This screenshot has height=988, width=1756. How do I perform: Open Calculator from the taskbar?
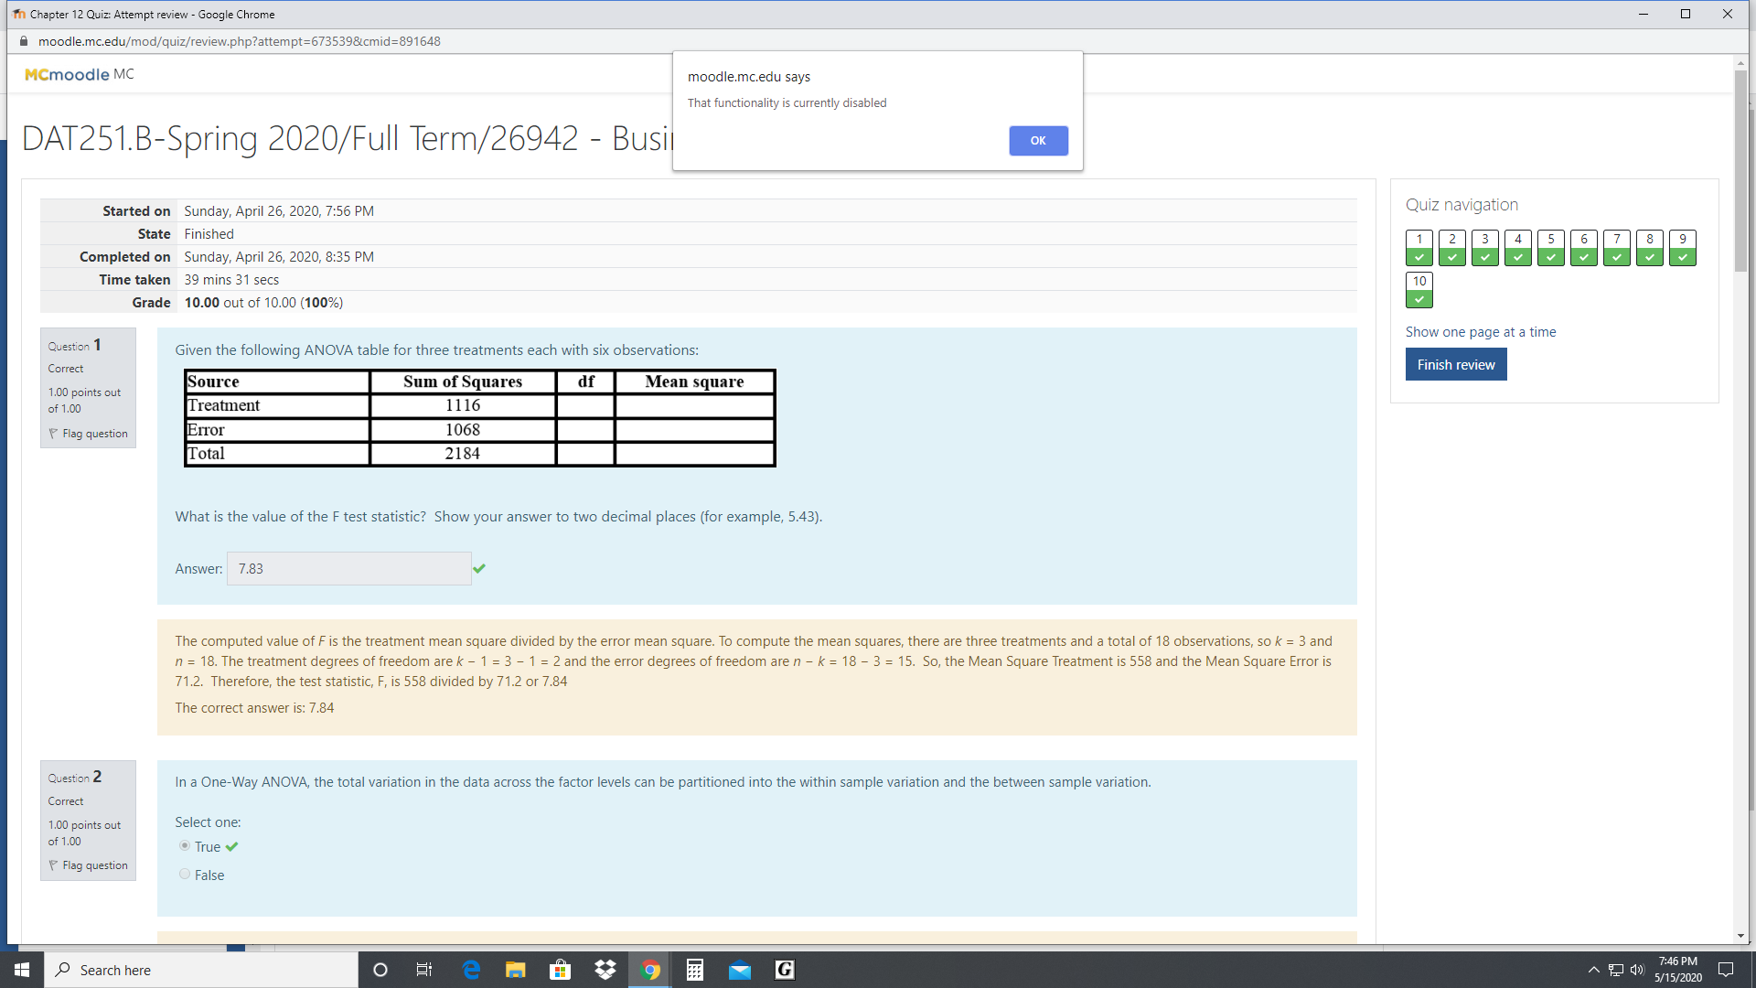click(694, 969)
